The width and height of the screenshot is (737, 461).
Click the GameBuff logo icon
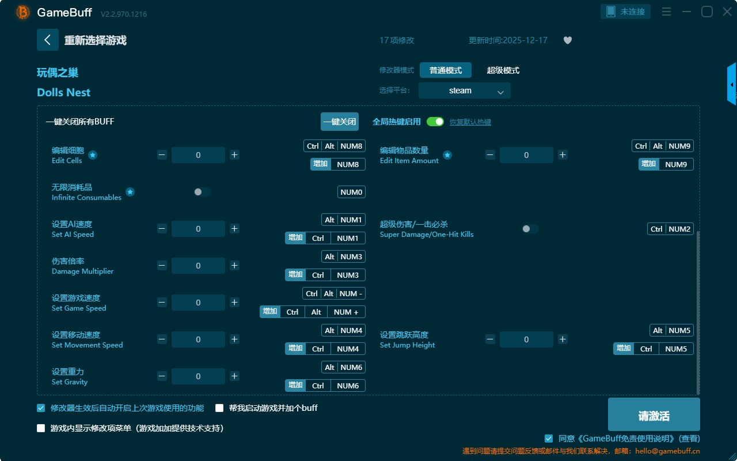23,12
